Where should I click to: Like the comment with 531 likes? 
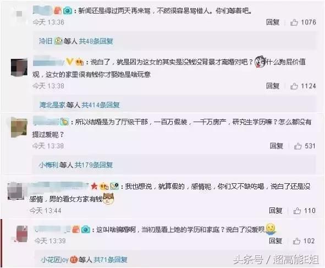pos(298,146)
